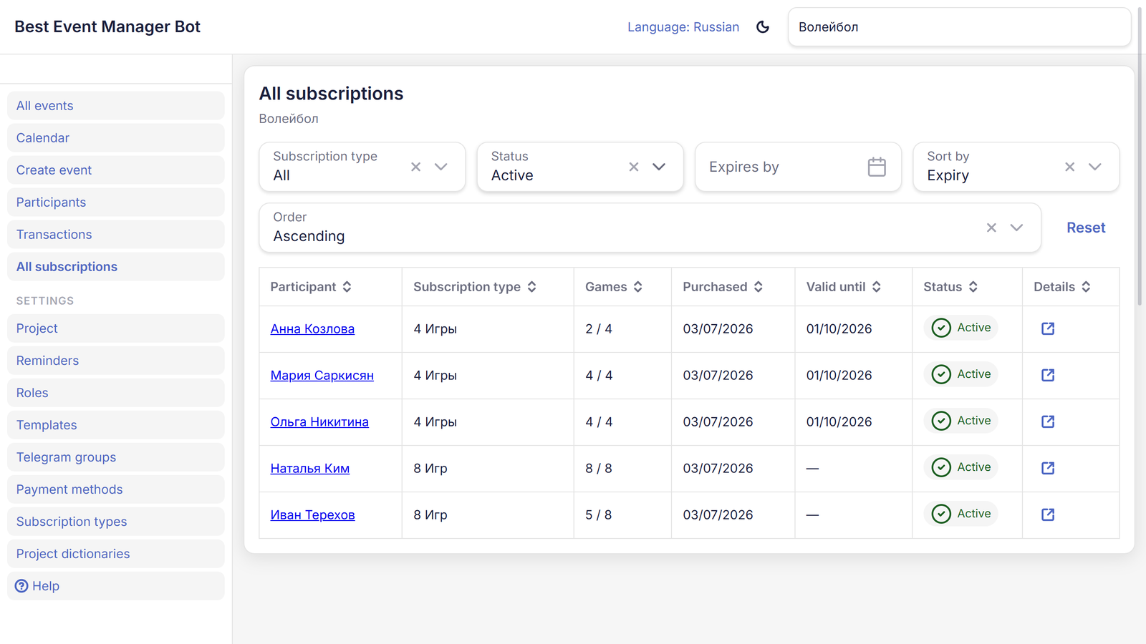This screenshot has height=644, width=1146.
Task: Open details icon in Ольга Никитина row
Action: (1048, 421)
